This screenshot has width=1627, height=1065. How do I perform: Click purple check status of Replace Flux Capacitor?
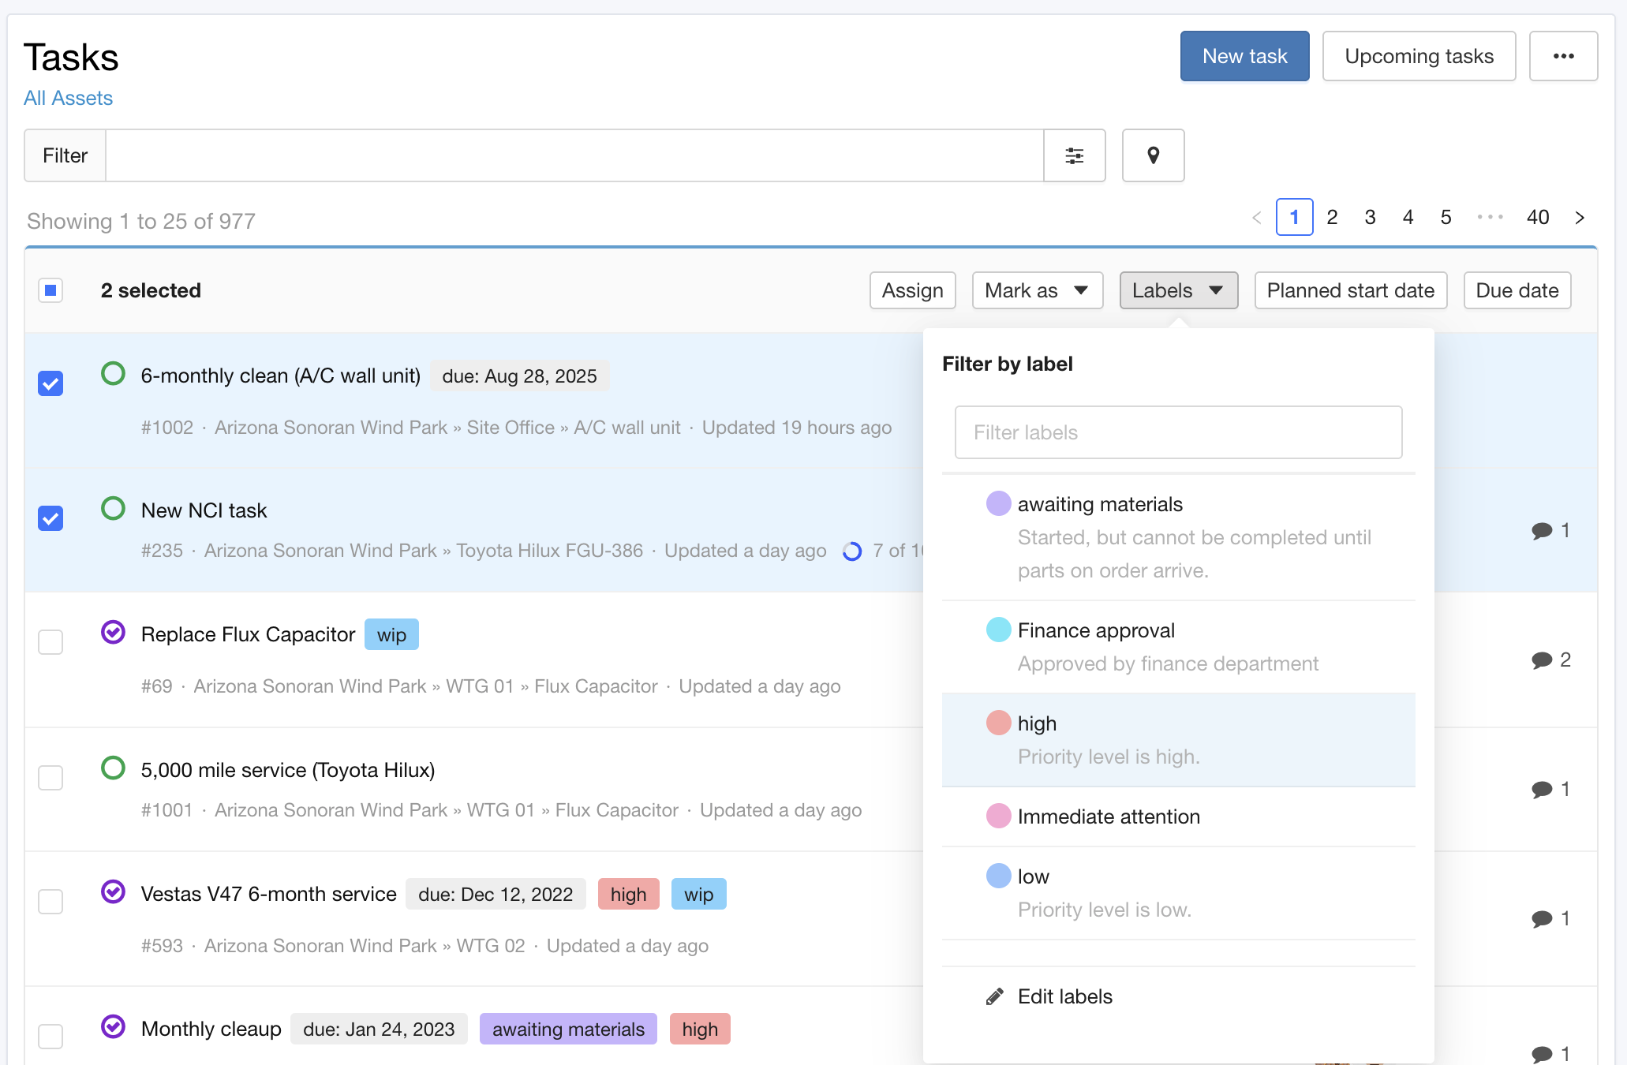click(x=114, y=632)
